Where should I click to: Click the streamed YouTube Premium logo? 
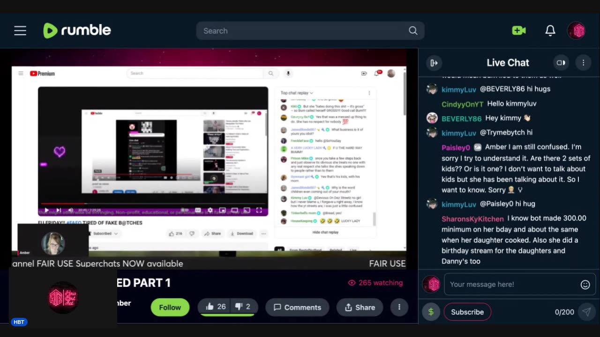pyautogui.click(x=42, y=73)
